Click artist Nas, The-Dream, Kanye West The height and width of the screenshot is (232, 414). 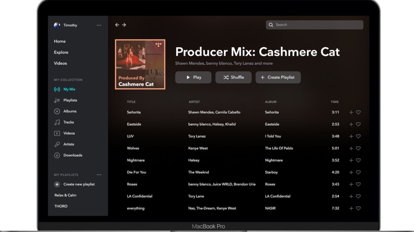point(212,208)
